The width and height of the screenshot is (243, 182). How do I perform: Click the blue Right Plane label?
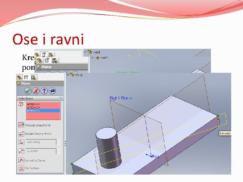(121, 98)
